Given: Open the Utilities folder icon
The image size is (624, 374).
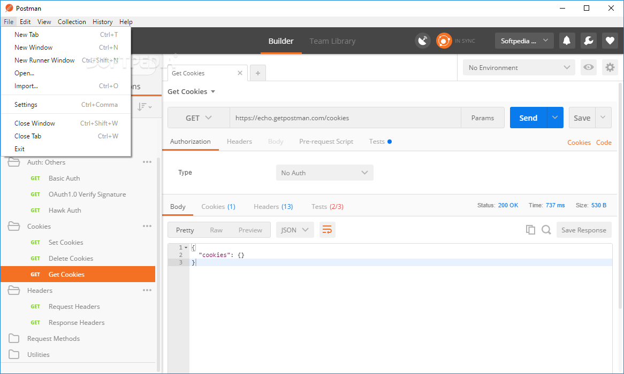Looking at the screenshot, I should click(14, 354).
